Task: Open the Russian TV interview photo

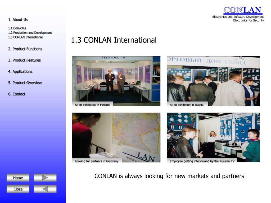Action: (x=213, y=137)
